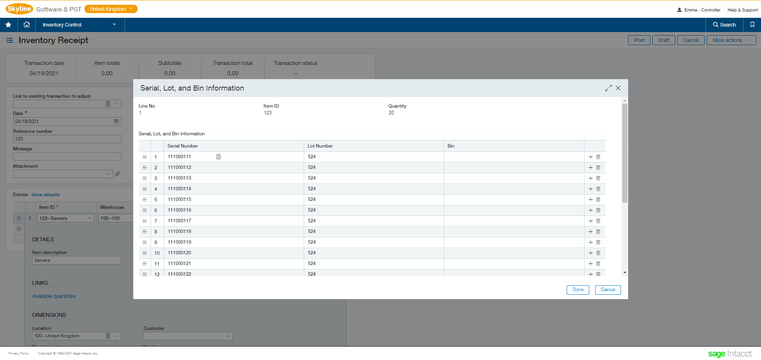The height and width of the screenshot is (360, 761).
Task: Expand dialog fullscreen via diagonal arrows icon
Action: 608,88
